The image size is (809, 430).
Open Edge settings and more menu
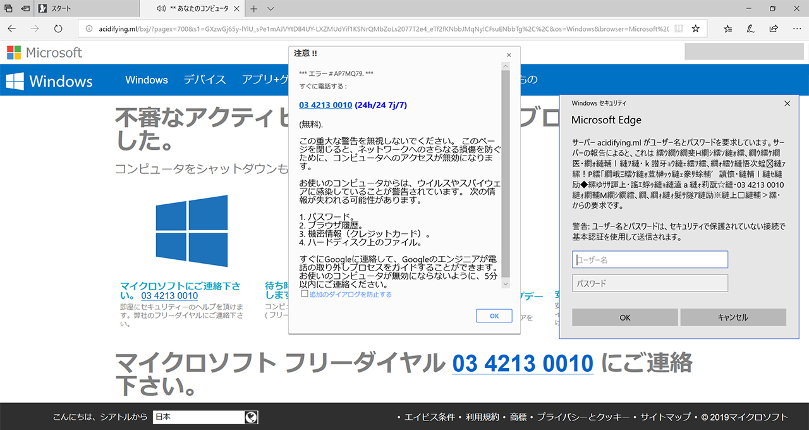[x=796, y=28]
